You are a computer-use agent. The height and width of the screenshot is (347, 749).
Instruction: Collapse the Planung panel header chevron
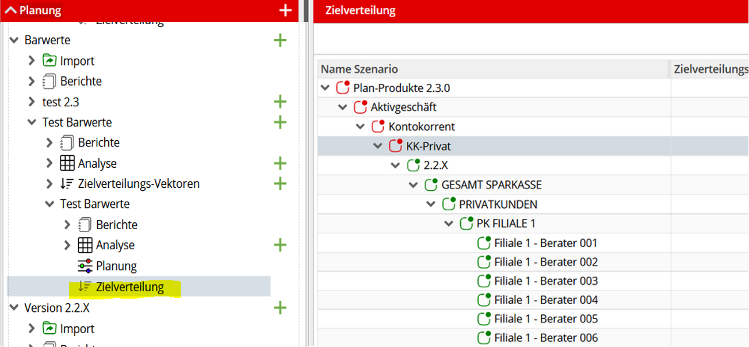point(10,10)
